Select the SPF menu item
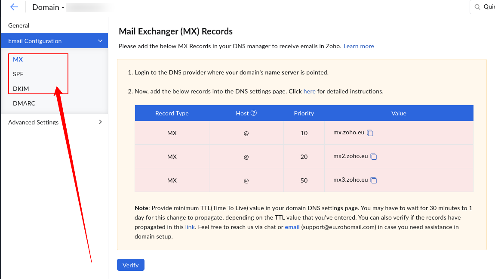The height and width of the screenshot is (279, 495). click(x=18, y=74)
